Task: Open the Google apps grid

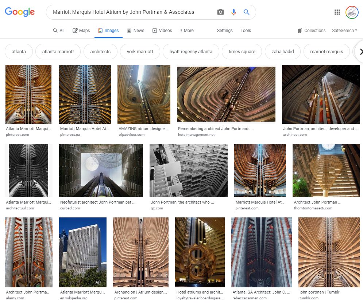Action: [337, 12]
